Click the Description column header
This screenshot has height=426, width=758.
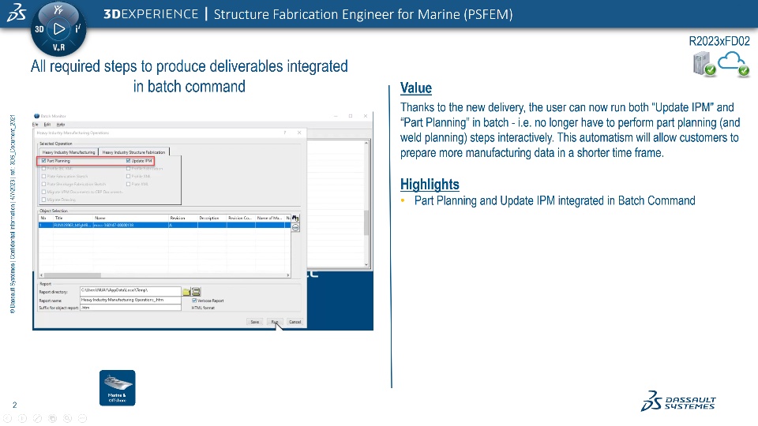point(212,219)
